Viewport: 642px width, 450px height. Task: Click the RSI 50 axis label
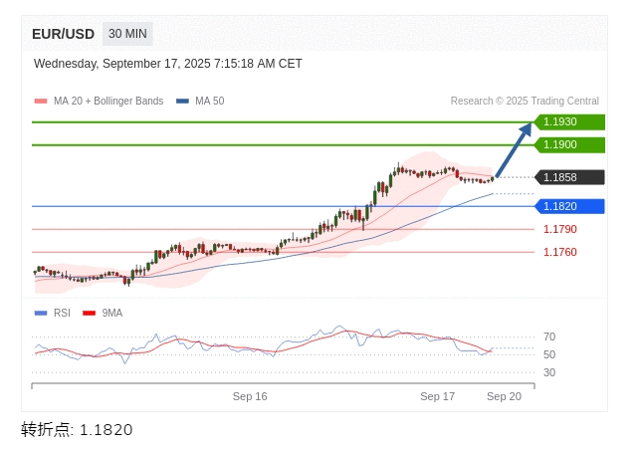point(549,354)
